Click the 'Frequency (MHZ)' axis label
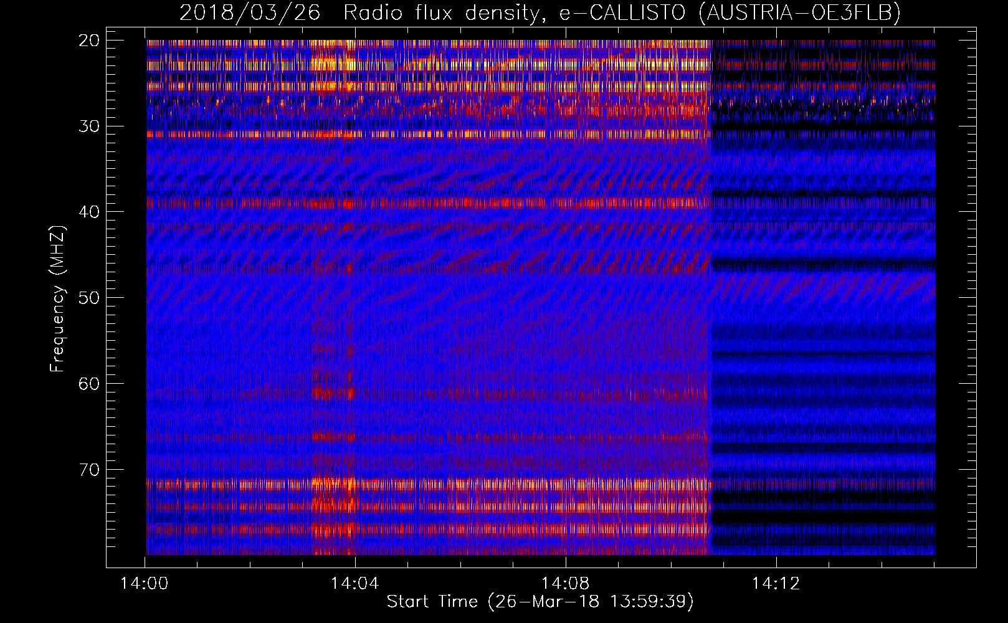 [57, 298]
